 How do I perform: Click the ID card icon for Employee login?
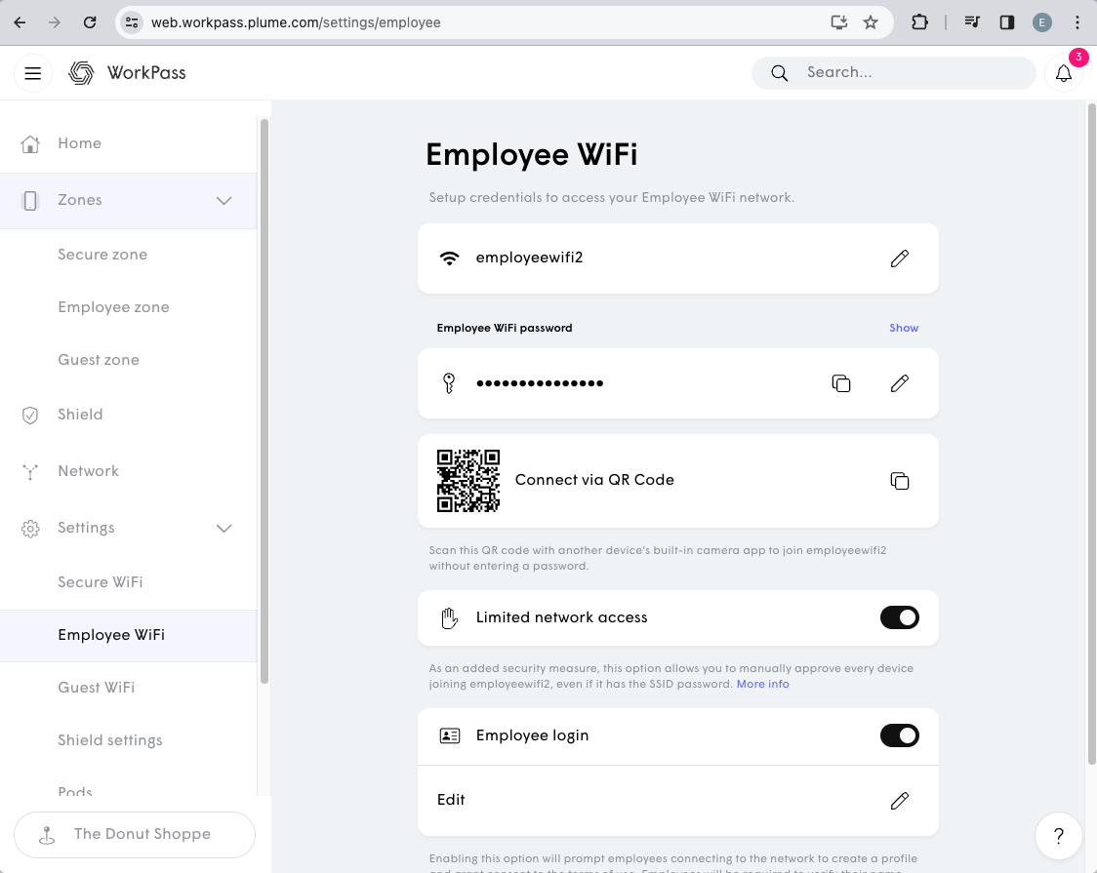[x=449, y=735]
